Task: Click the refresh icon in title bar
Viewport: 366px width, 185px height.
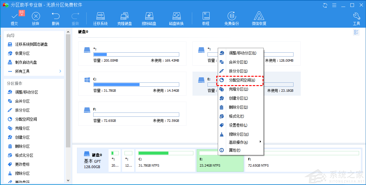Action: tap(325, 5)
